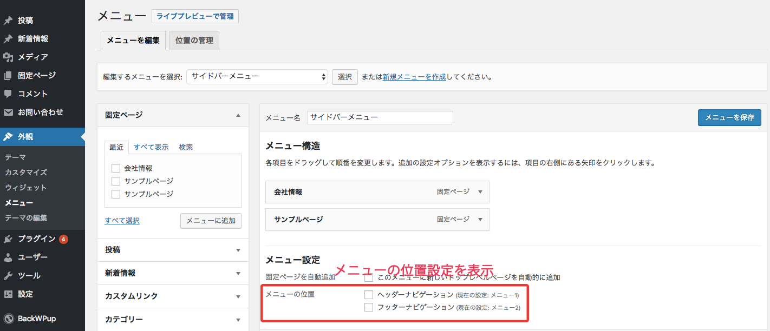Switch to the すべて表示 pages tab
The width and height of the screenshot is (770, 331).
coord(151,147)
